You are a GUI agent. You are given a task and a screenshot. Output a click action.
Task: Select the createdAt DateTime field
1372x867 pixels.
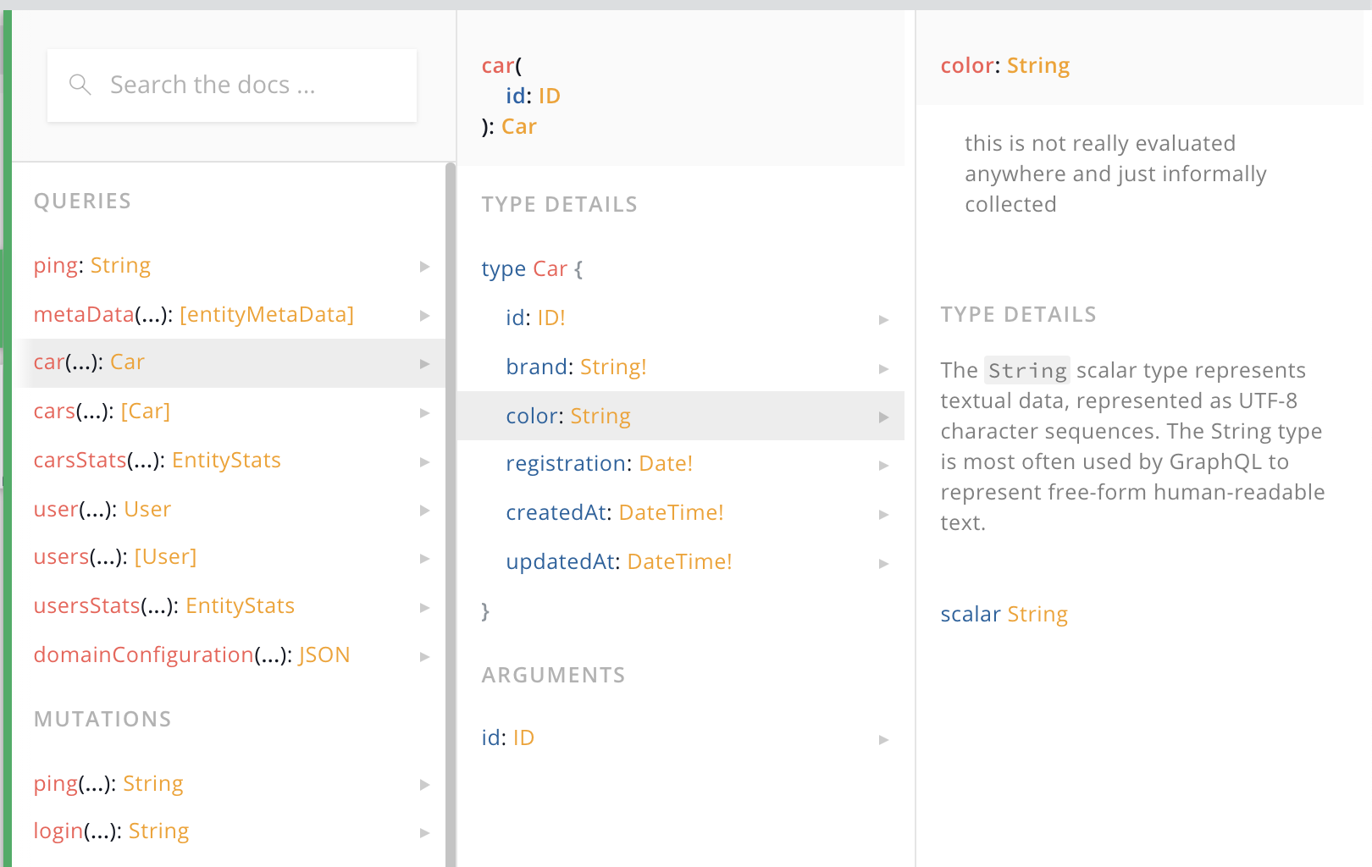coord(614,513)
